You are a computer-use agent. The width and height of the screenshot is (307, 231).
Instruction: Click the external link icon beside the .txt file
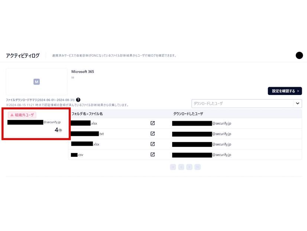click(152, 133)
